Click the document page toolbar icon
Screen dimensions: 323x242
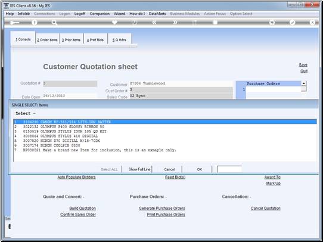point(215,22)
